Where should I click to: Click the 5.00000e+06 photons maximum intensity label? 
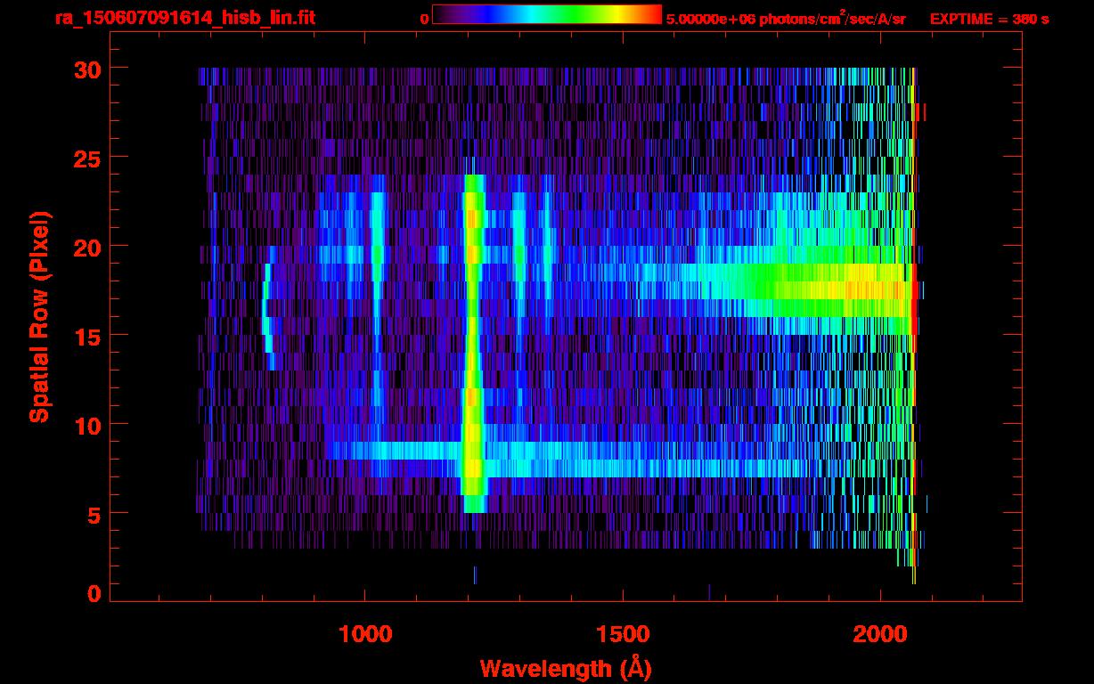[x=786, y=19]
